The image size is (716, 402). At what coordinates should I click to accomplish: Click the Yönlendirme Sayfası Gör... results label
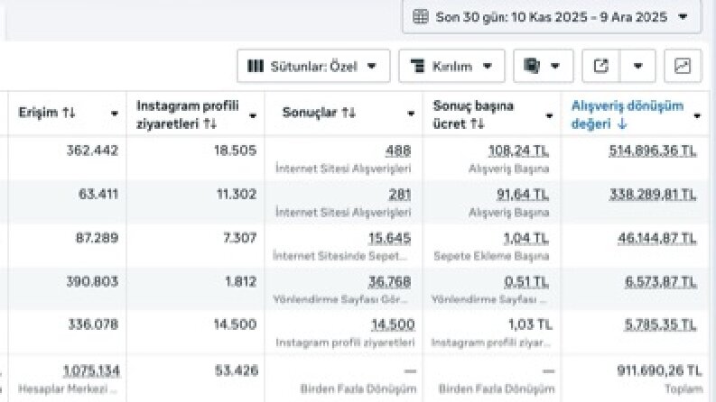point(340,299)
